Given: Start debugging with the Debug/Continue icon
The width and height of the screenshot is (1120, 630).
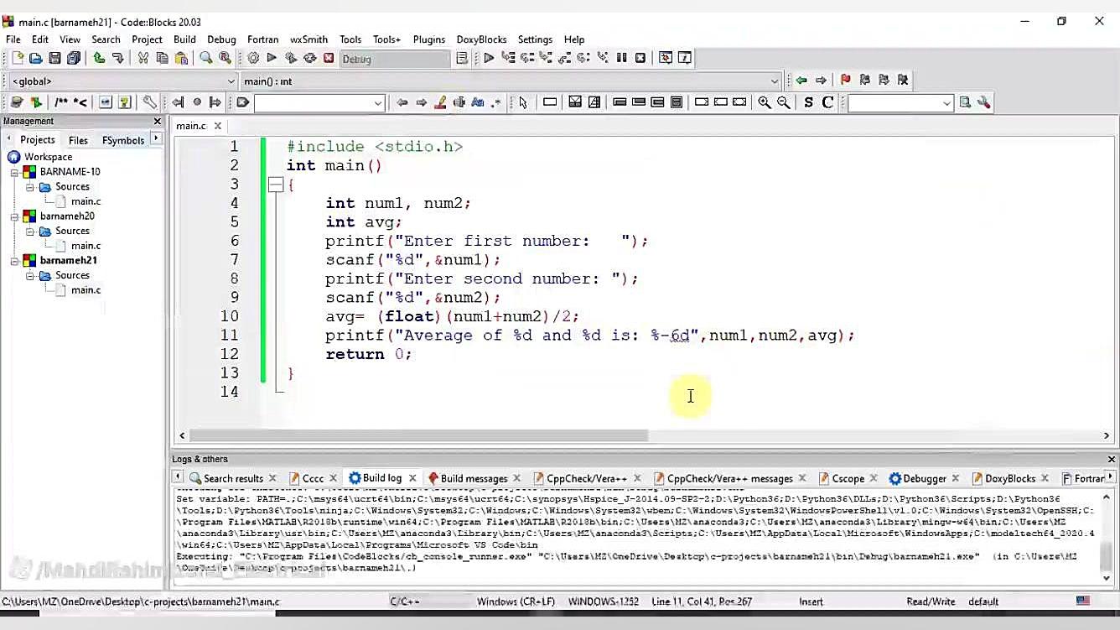Looking at the screenshot, I should tap(489, 58).
